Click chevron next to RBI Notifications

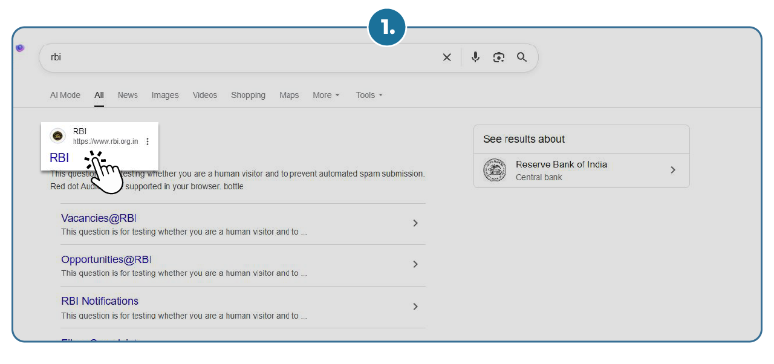pos(415,307)
